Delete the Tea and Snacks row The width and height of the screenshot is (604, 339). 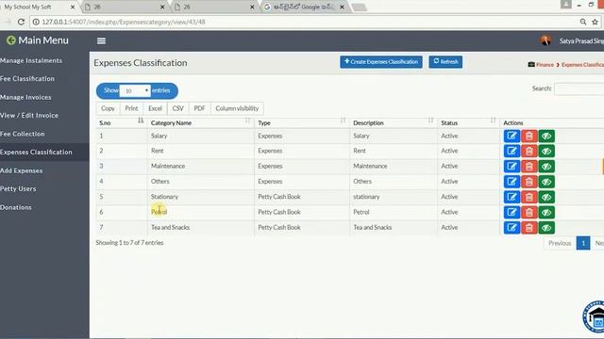coord(528,228)
